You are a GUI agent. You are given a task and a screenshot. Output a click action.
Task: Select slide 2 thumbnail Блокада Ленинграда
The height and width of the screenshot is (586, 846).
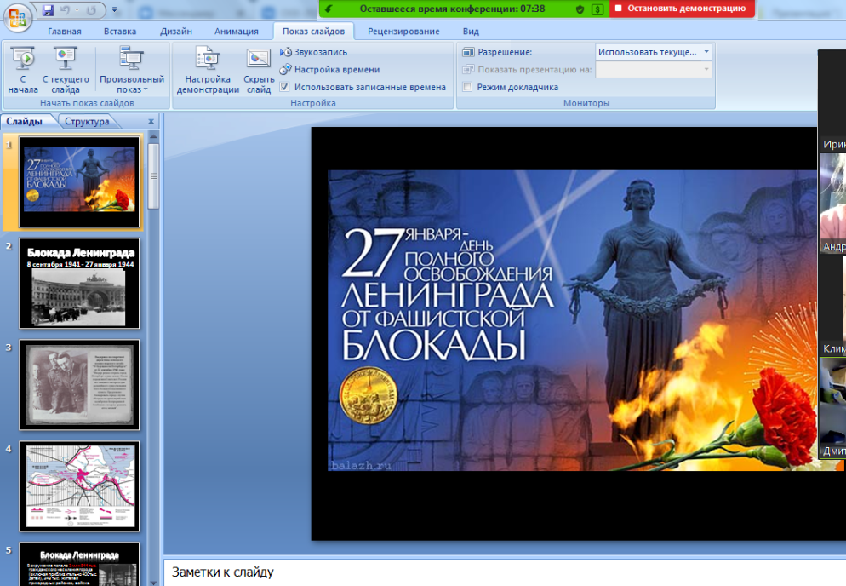[79, 284]
